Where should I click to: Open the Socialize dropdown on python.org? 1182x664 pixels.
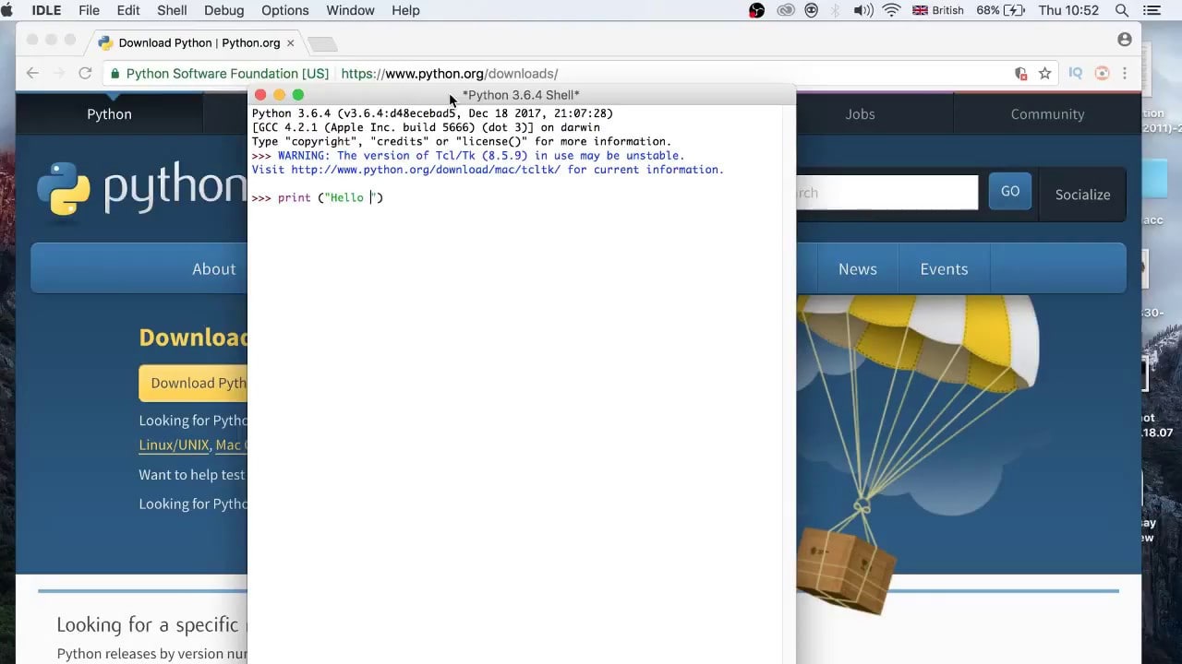tap(1082, 195)
